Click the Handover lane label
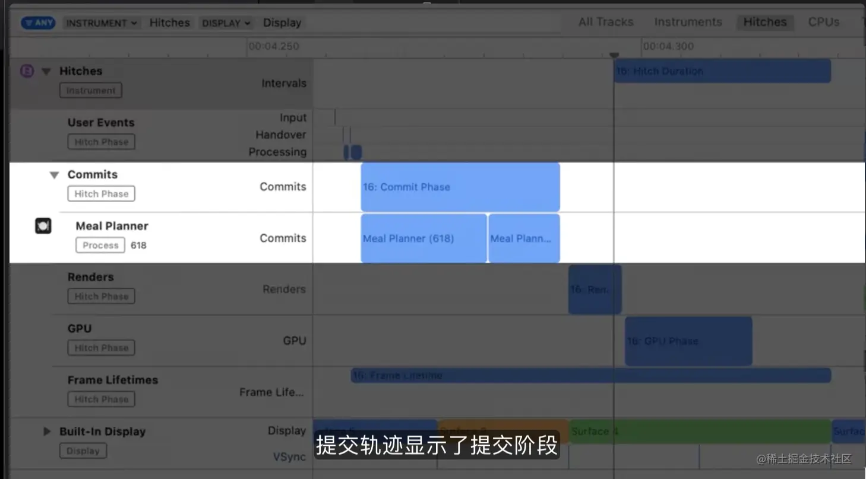Viewport: 866px width, 479px height. 281,135
